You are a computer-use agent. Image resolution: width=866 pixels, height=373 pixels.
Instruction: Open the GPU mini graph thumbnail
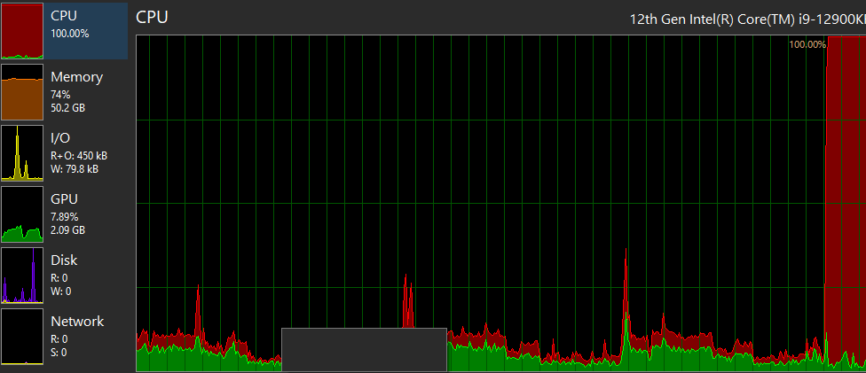coord(22,214)
